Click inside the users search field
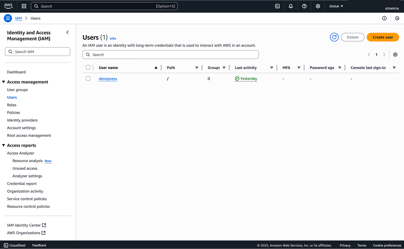The width and height of the screenshot is (404, 249). 171,54
